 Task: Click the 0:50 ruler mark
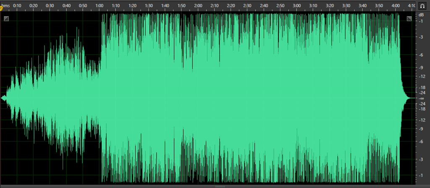83,5
